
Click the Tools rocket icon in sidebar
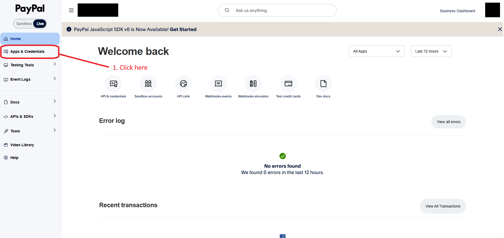6,131
